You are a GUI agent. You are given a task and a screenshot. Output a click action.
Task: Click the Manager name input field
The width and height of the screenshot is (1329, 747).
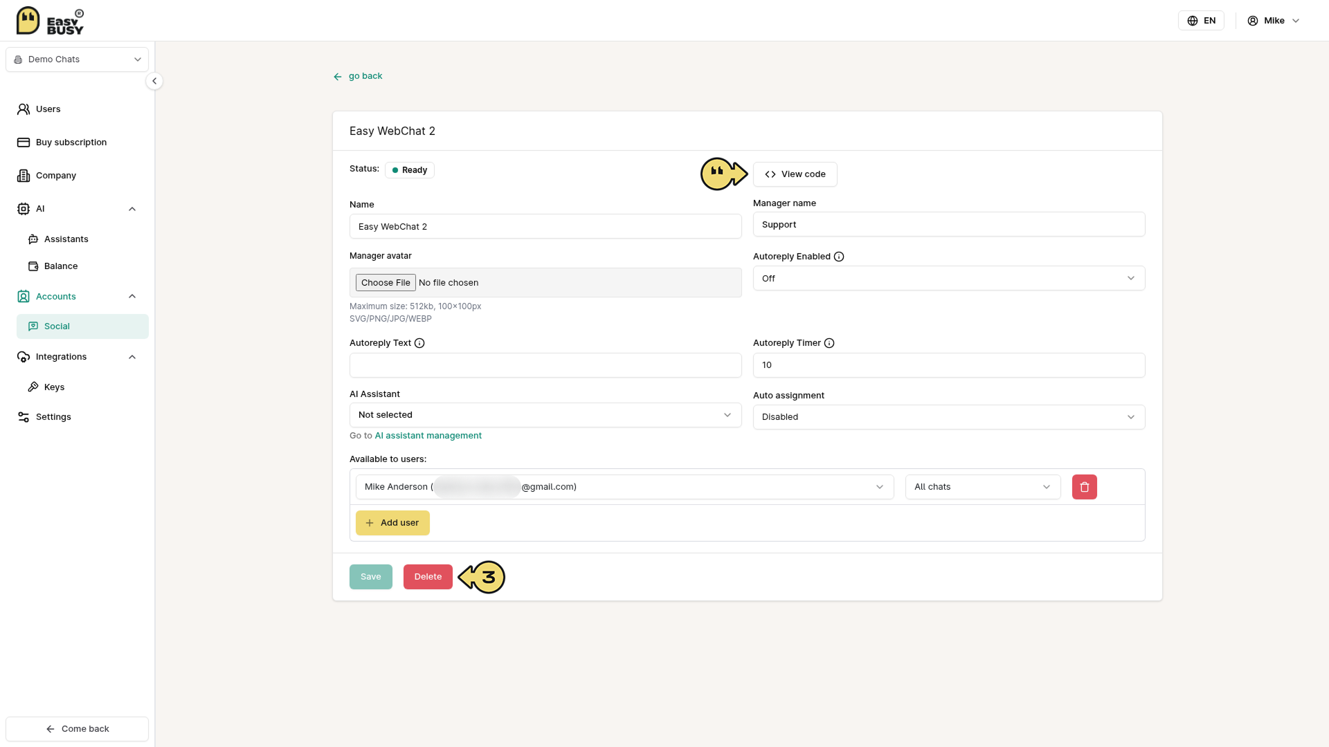point(949,225)
